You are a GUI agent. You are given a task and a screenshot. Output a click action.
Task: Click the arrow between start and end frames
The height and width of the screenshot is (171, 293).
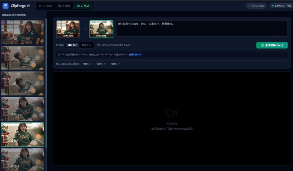pos(84,29)
